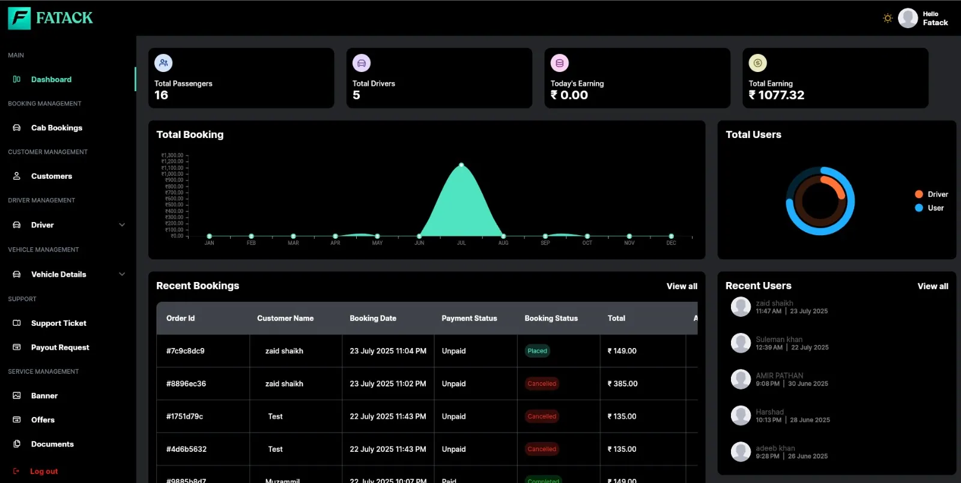Viewport: 961px width, 483px height.
Task: Go to the Customers page
Action: tap(51, 176)
